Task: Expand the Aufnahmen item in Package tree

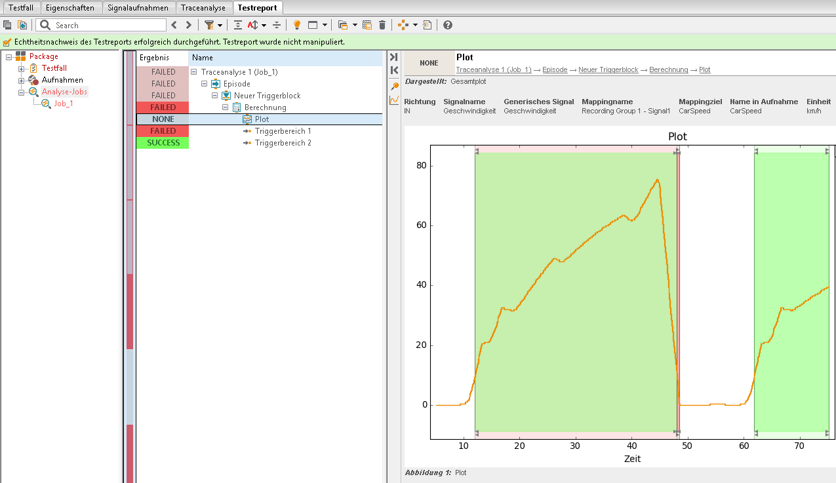Action: pos(21,80)
